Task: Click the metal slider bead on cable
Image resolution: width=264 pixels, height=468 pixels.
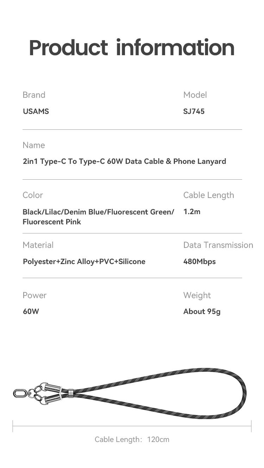Action: click(x=71, y=393)
